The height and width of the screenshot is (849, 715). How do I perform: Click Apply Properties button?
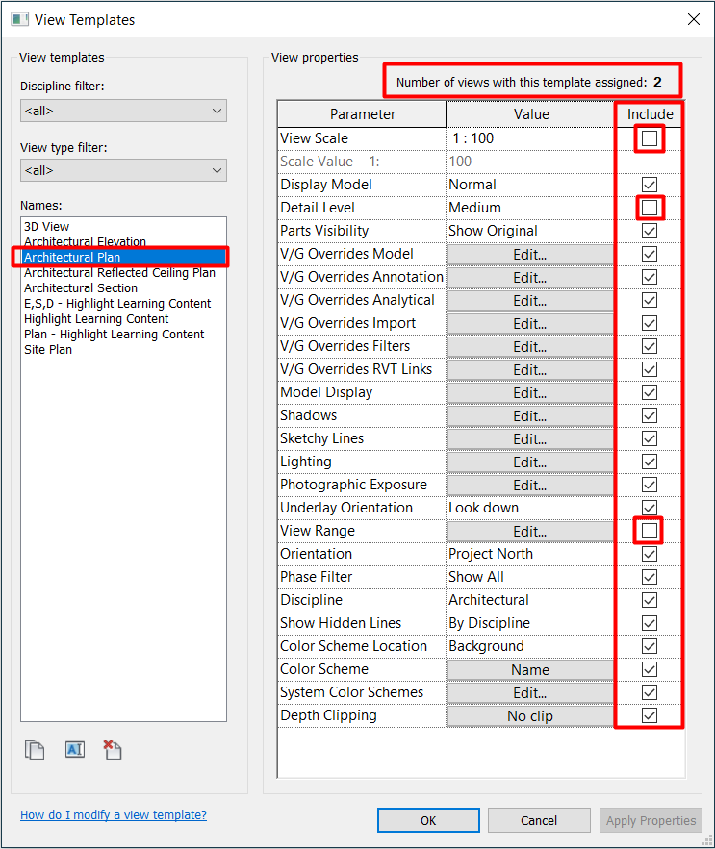click(x=651, y=820)
